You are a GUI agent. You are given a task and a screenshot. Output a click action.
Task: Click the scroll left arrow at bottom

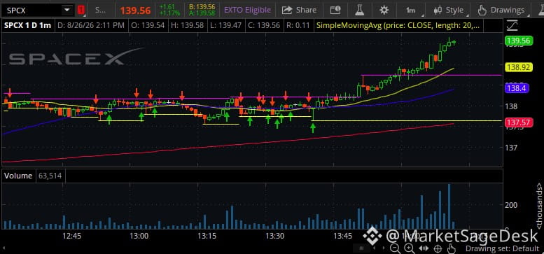tap(374, 248)
